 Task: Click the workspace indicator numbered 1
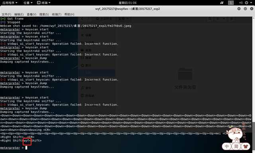click(231, 3)
